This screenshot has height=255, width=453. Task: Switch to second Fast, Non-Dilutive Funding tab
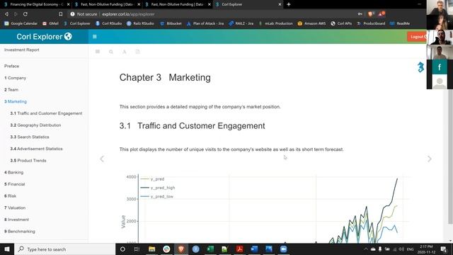tap(107, 4)
